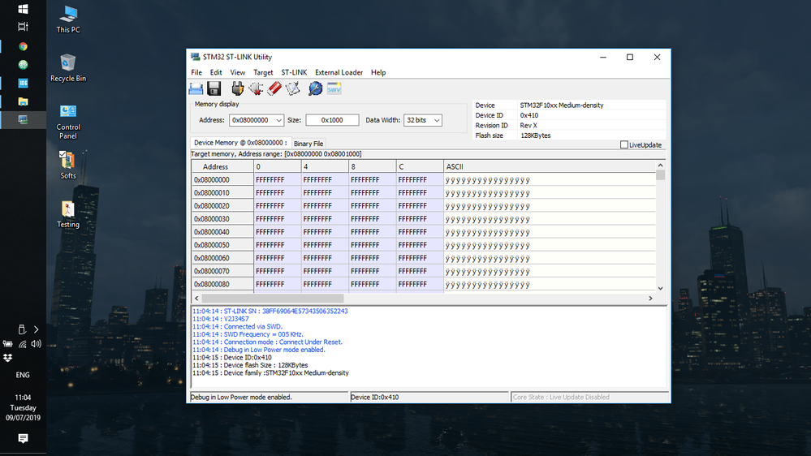This screenshot has width=811, height=456.
Task: Open Recycle Bin desktop icon
Action: [67, 67]
